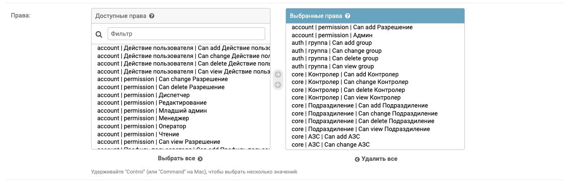
Task: Choose all permissions via Выбрать все
Action: pos(180,158)
